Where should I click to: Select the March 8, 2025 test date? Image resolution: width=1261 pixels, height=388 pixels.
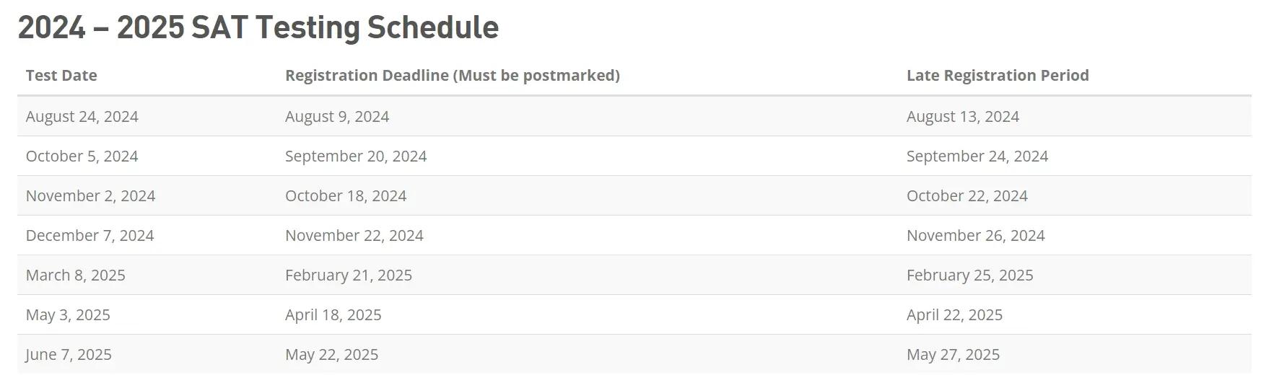tap(76, 275)
